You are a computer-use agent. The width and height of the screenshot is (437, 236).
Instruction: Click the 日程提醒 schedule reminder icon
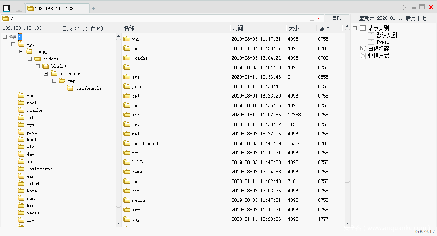[x=363, y=49]
